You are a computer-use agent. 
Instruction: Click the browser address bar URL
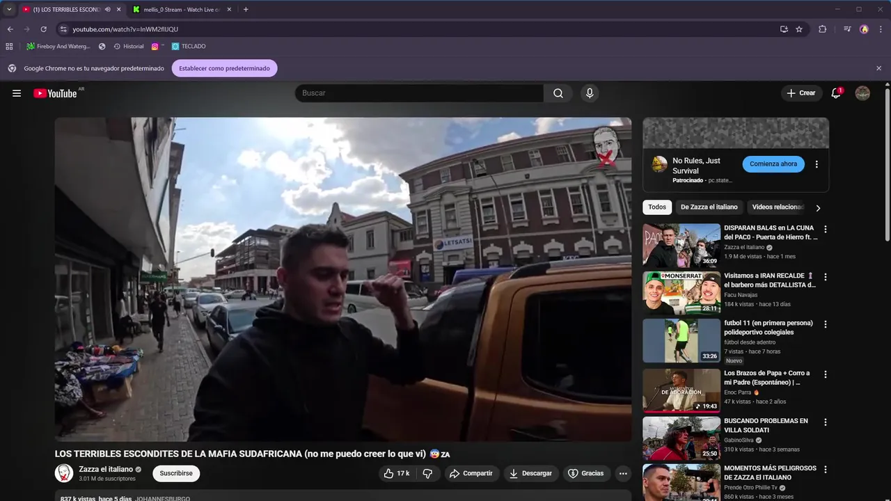[125, 29]
